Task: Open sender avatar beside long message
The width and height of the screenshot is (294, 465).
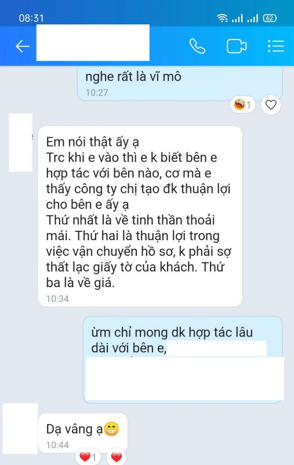Action: coord(21,142)
